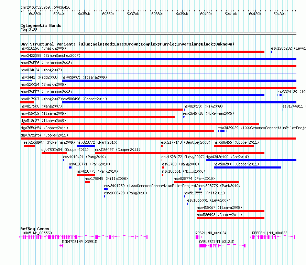This screenshot has width=306, height=265.
Task: Click the dgv4343n100 (Coe2014) blue bar
Action: (x=251, y=160)
